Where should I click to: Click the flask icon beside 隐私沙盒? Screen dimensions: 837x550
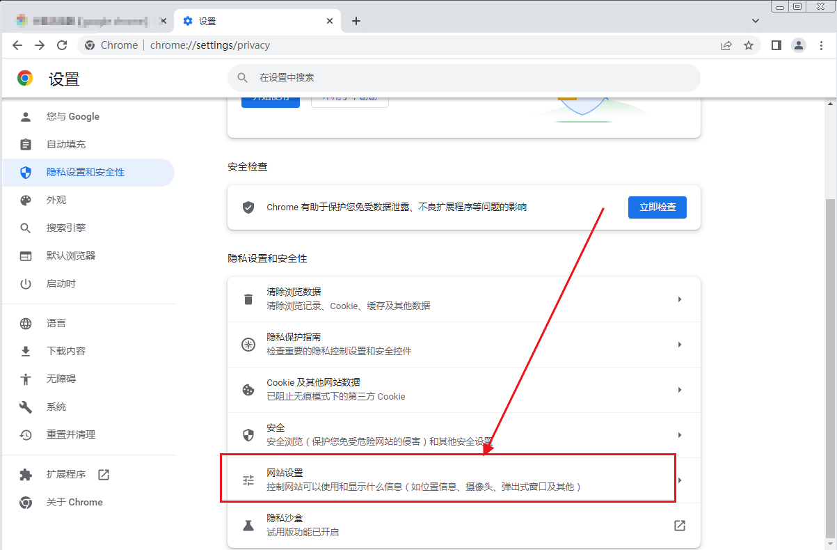(248, 526)
